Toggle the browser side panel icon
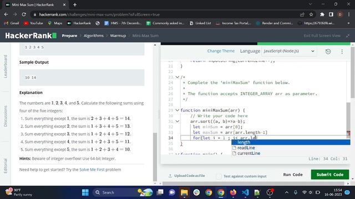The image size is (355, 199). pyautogui.click(x=331, y=14)
